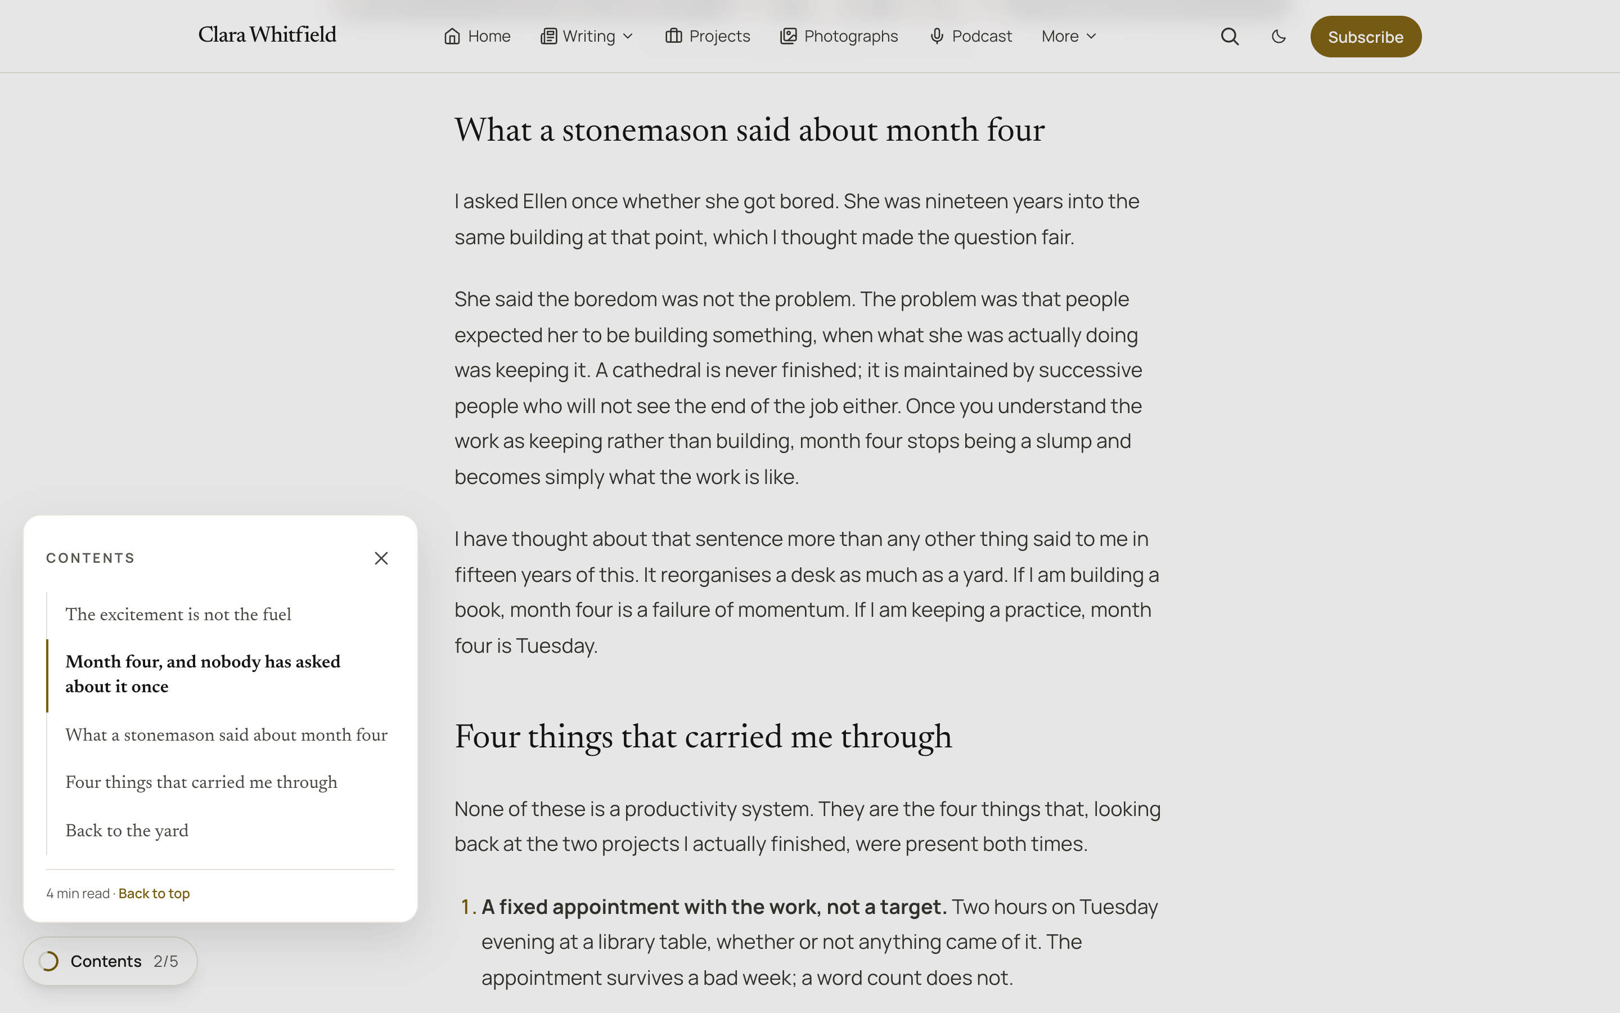The image size is (1620, 1013).
Task: Open the Projects nav label
Action: [x=719, y=36]
